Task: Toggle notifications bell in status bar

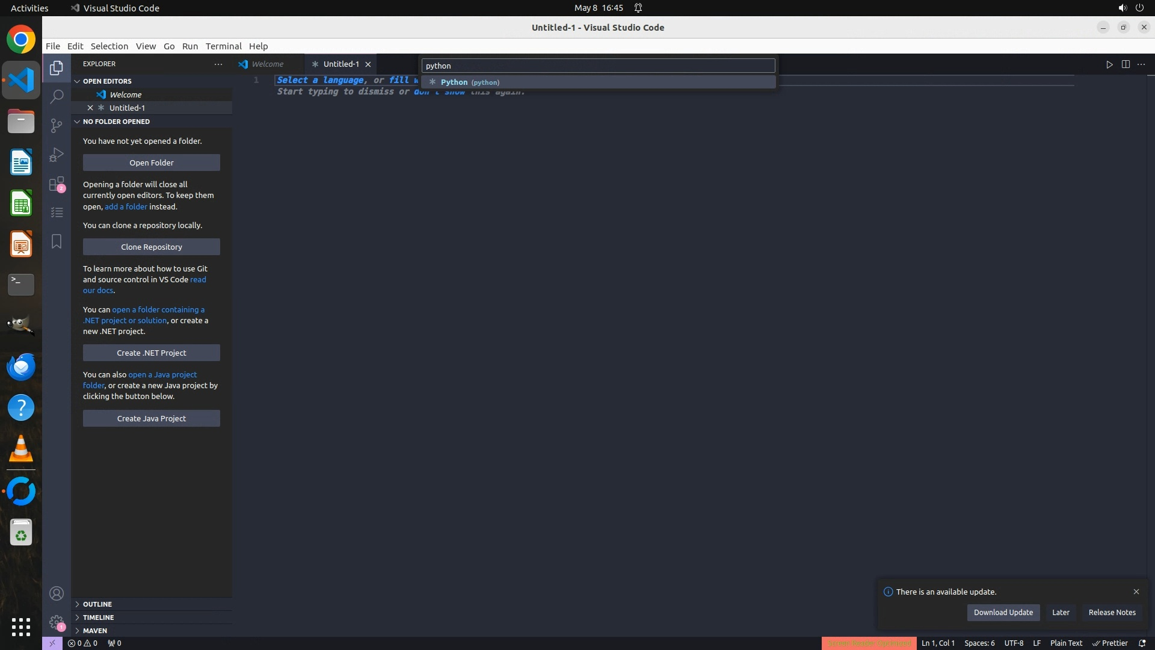Action: (1142, 643)
